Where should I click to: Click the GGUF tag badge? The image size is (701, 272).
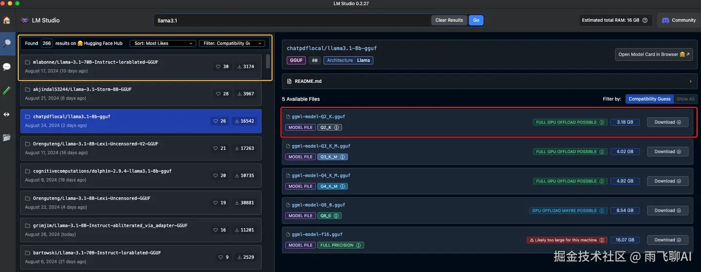coord(296,60)
